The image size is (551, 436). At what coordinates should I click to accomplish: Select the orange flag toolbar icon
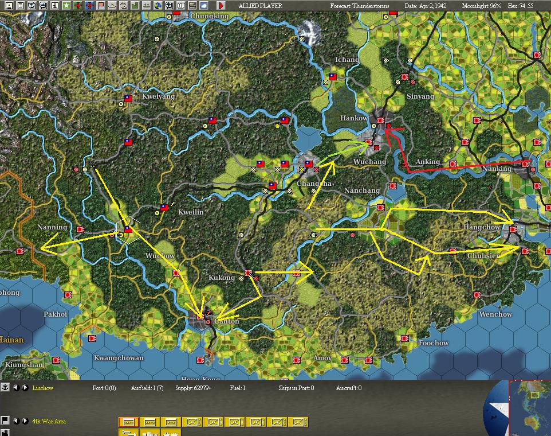point(101,5)
